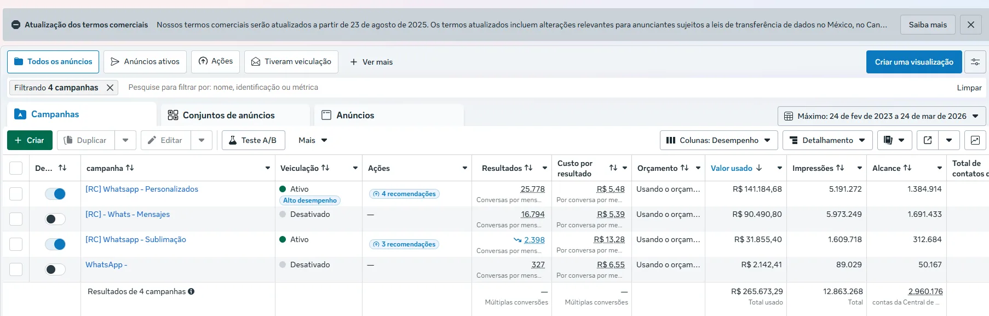Image resolution: width=989 pixels, height=316 pixels.
Task: Open the Ações view filter
Action: pos(215,61)
